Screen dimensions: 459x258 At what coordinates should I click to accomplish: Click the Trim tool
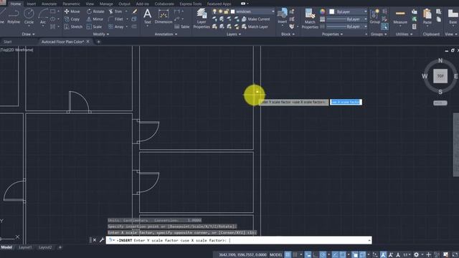115,11
